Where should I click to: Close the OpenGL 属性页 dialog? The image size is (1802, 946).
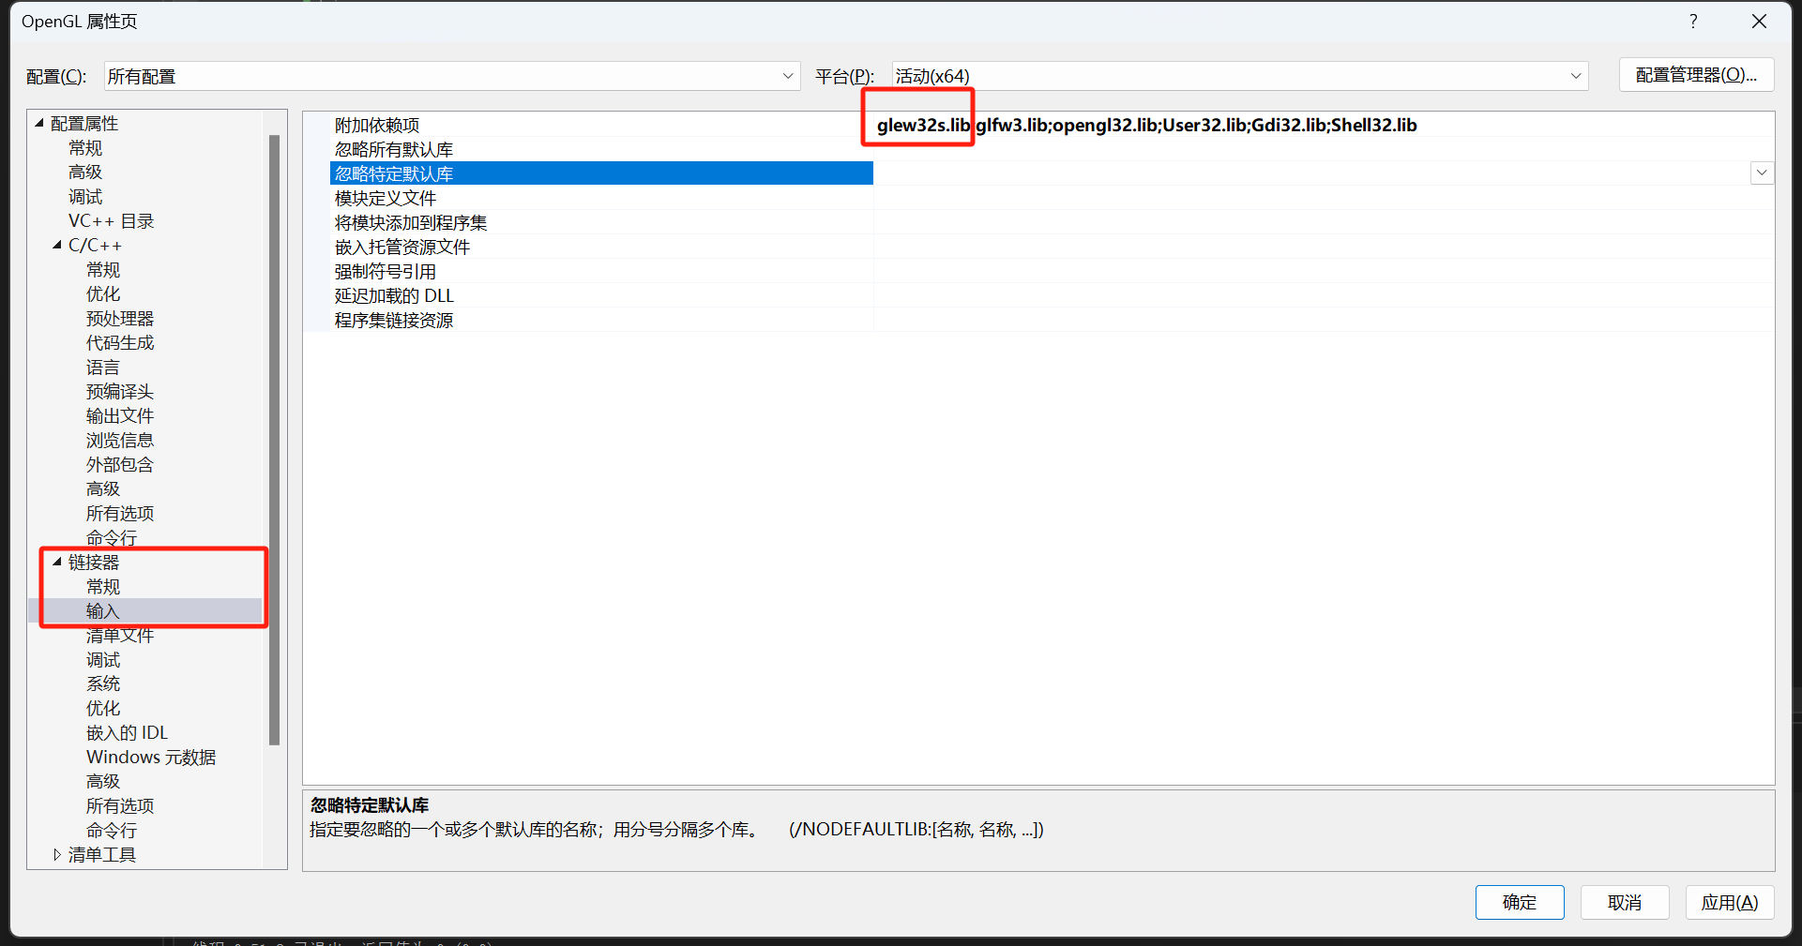[1760, 21]
